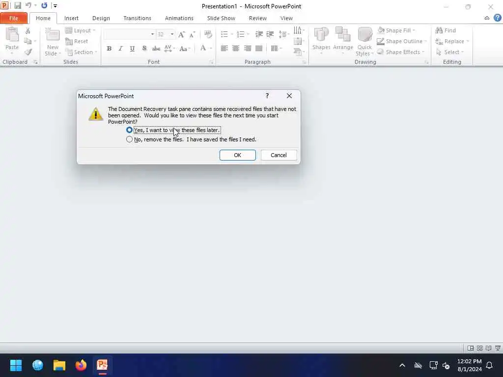This screenshot has height=377, width=503.
Task: Confirm the dialog with OK
Action: pos(237,155)
